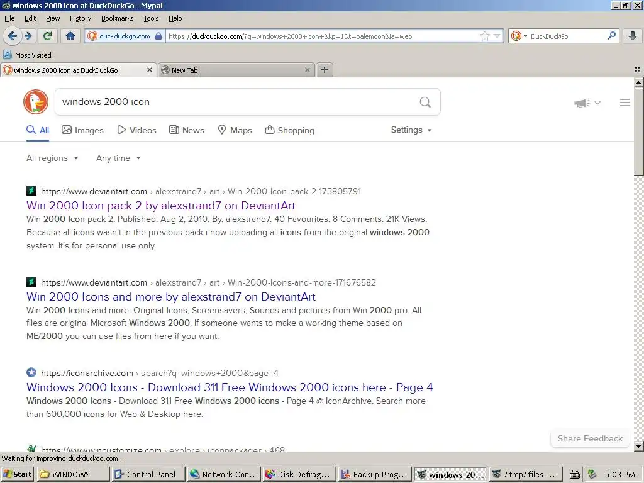Open the megaphone spread-the-word menu
Viewport: 644px width, 483px height.
(587, 103)
